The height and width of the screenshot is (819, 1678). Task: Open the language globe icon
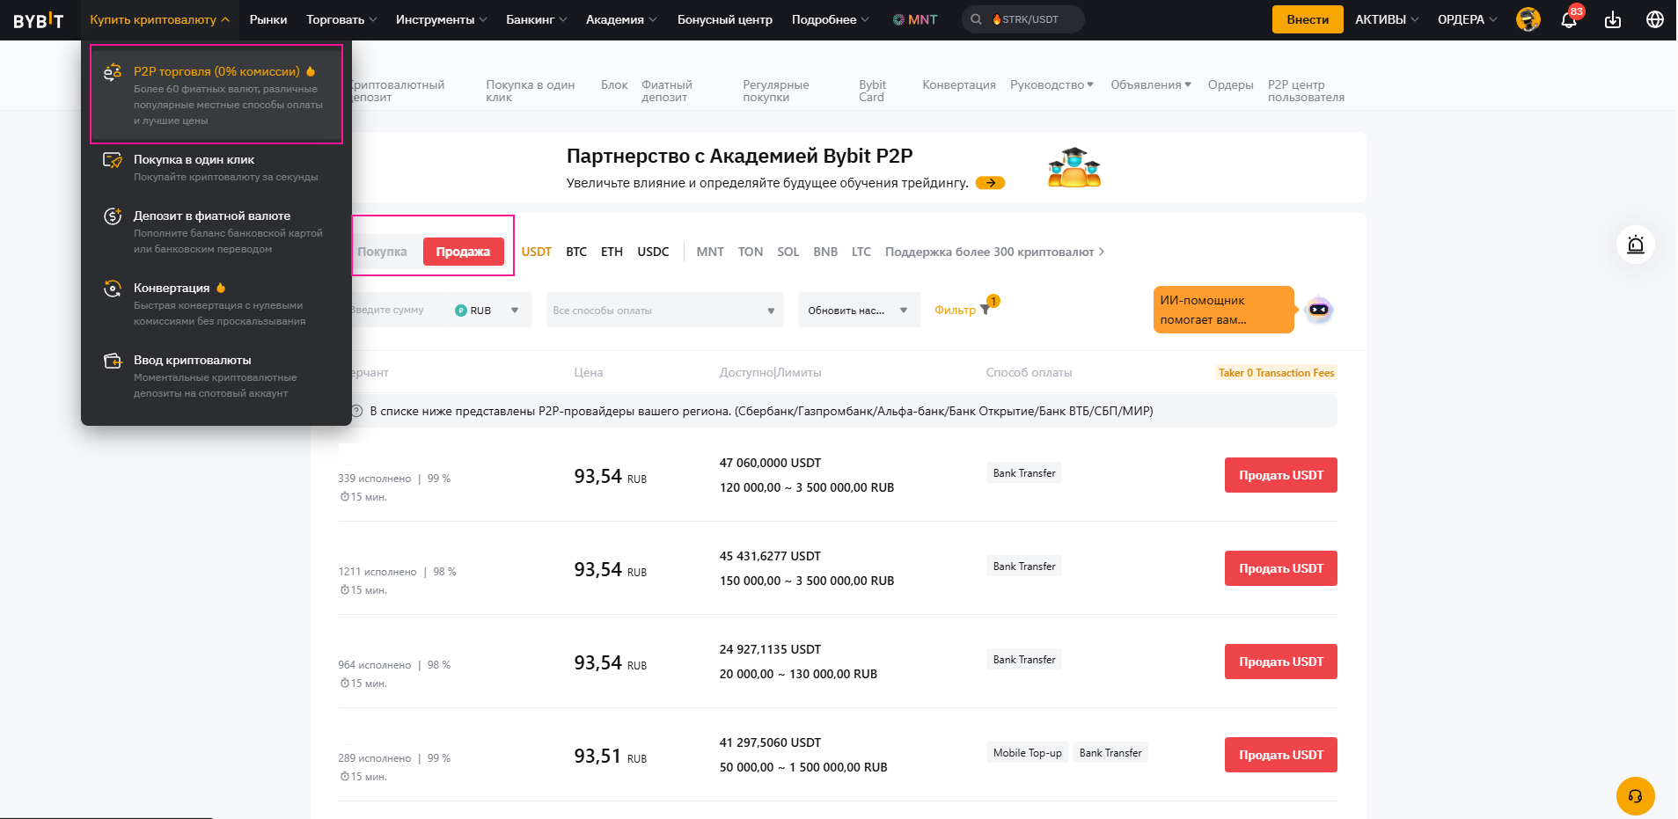tap(1654, 20)
